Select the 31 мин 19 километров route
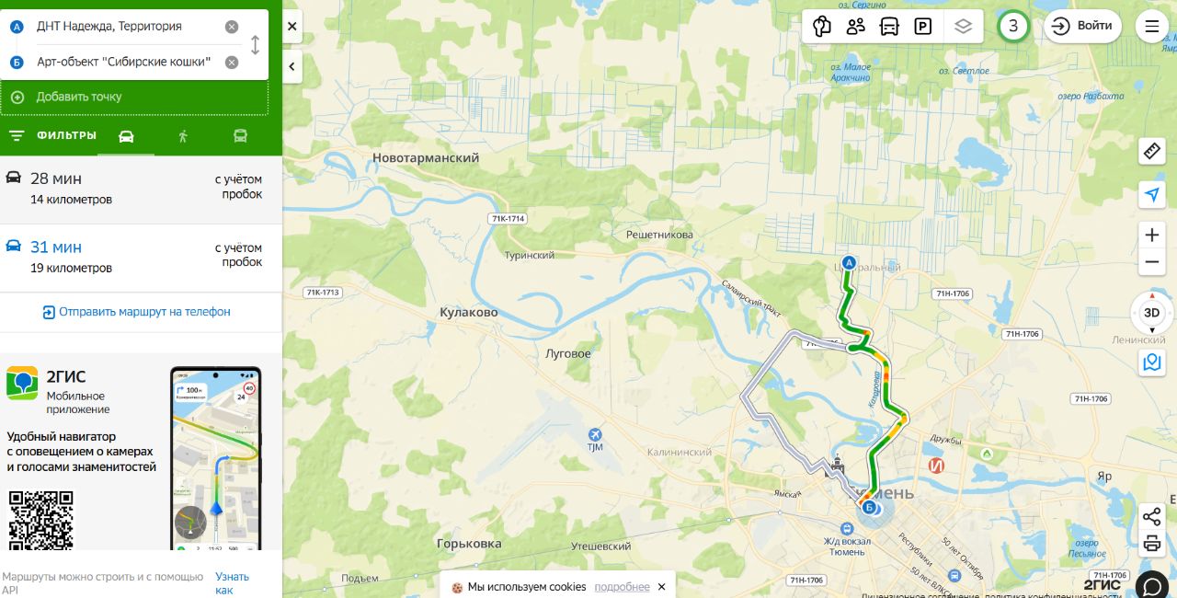This screenshot has height=598, width=1177. pos(141,258)
